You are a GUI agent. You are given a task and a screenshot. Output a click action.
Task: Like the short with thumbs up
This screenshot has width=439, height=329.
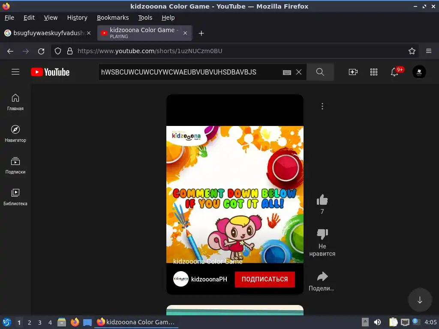point(322,200)
